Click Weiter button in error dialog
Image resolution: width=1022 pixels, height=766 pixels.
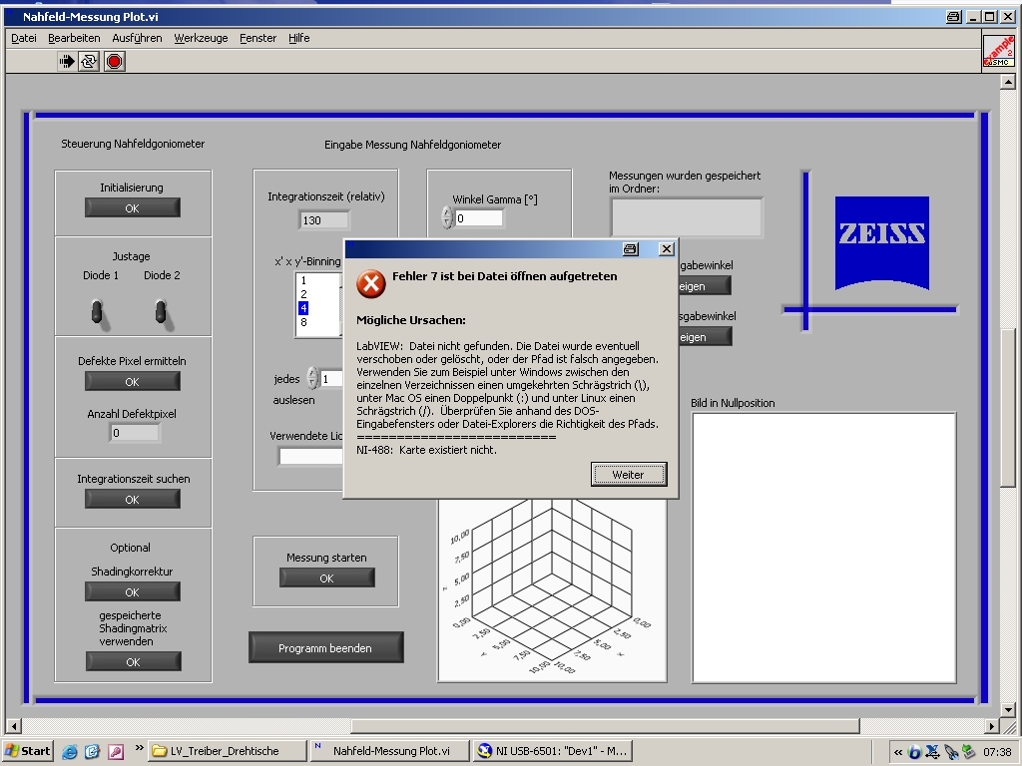629,474
